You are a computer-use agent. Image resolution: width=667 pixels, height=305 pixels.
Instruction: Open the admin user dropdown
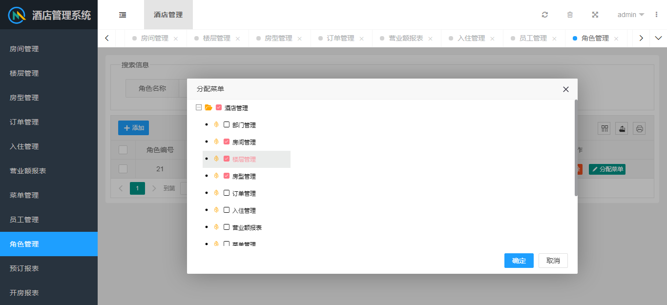[x=630, y=15]
